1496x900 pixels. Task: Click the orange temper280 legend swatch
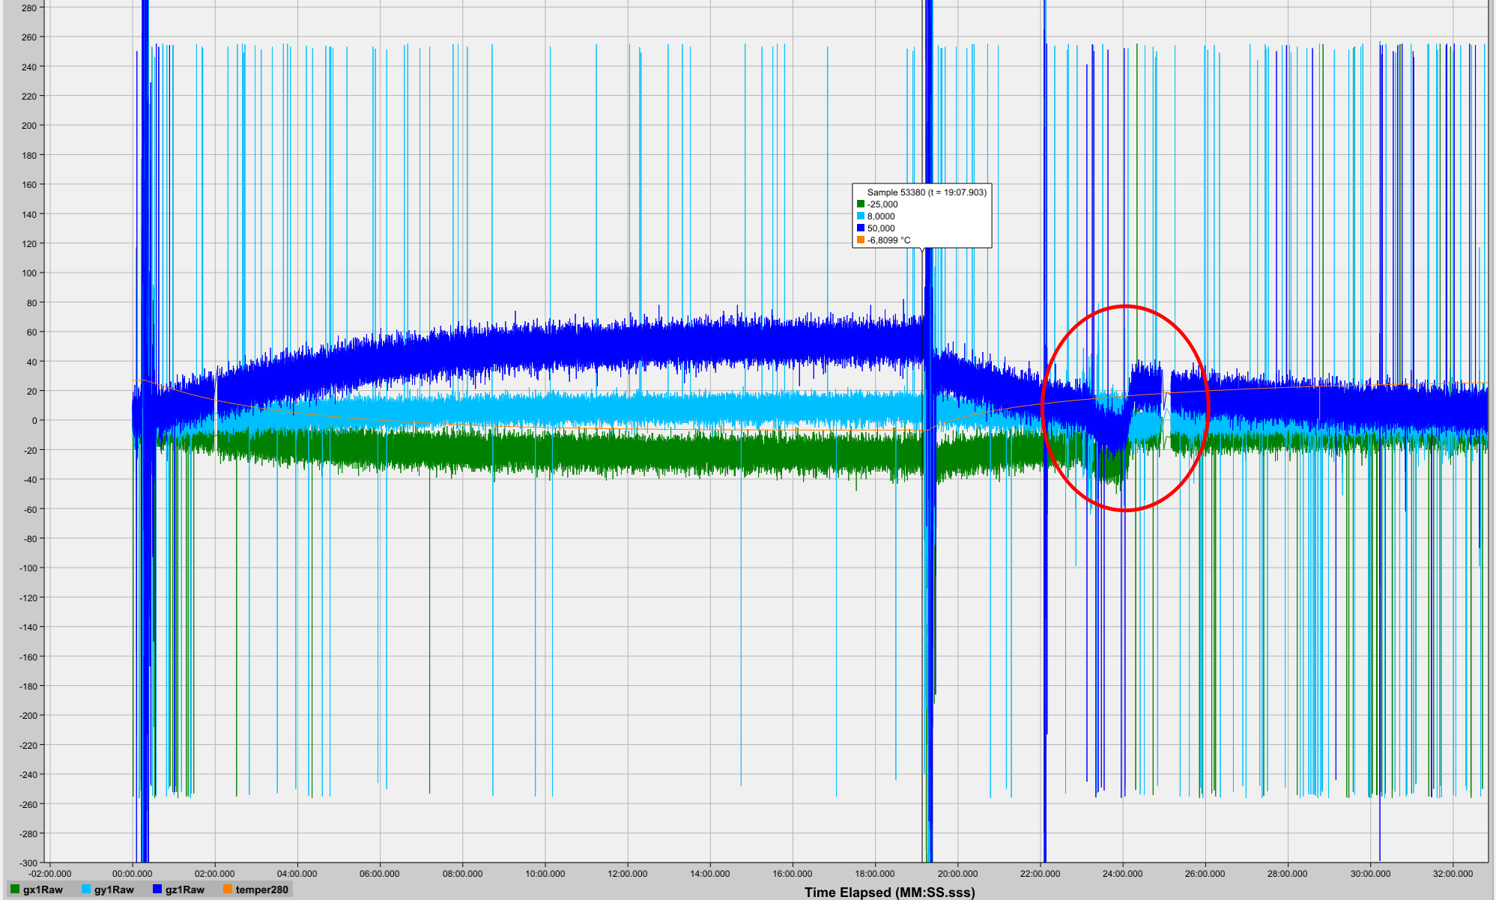point(228,890)
